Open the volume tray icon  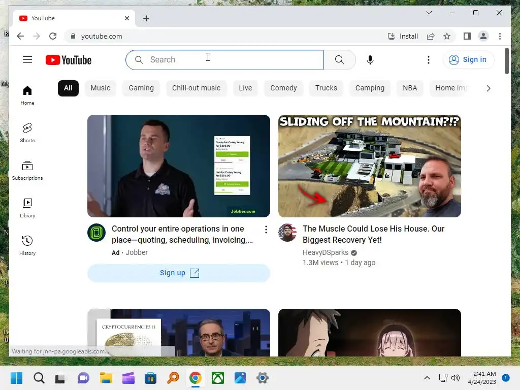[x=456, y=378]
